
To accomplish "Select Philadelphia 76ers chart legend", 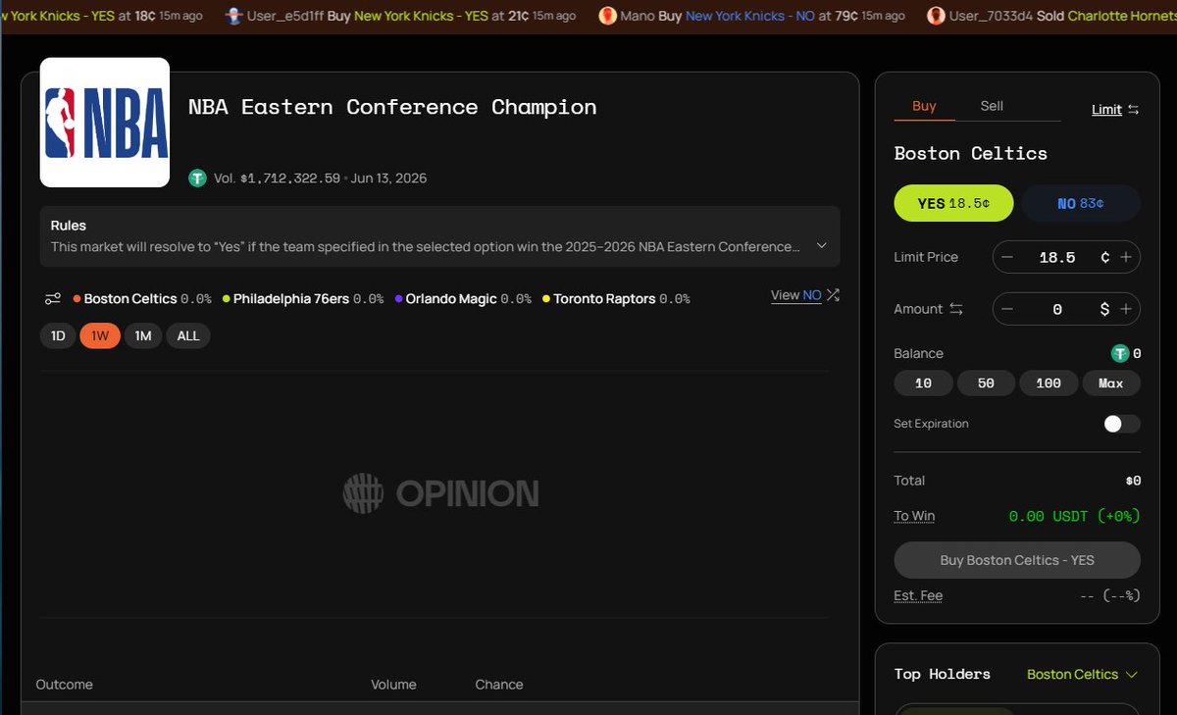I will click(x=303, y=299).
